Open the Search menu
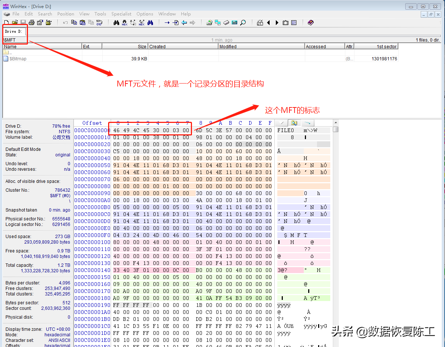This screenshot has width=445, height=347. coord(45,14)
